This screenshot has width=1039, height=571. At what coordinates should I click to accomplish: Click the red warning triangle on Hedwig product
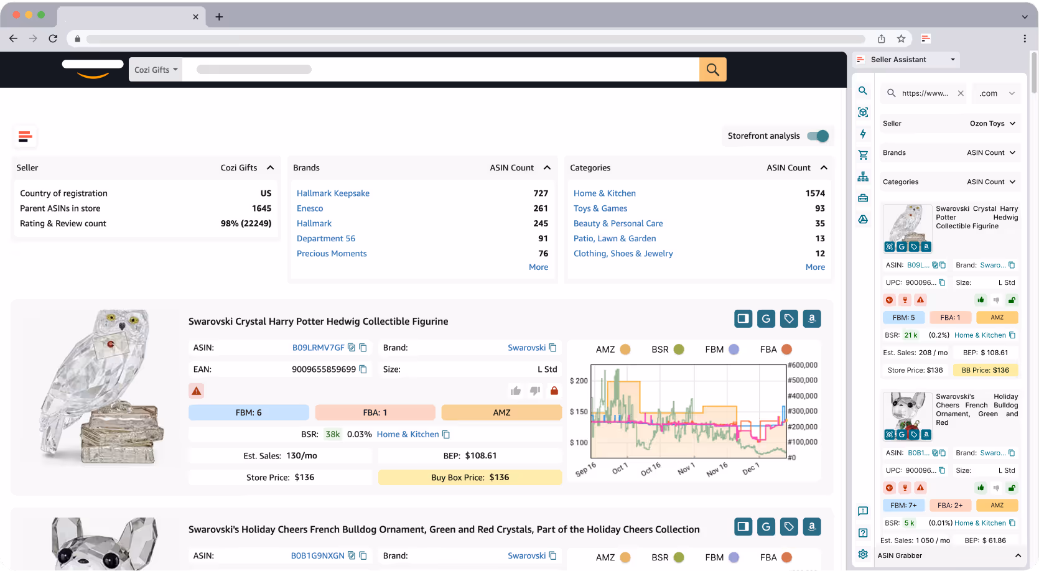(x=197, y=391)
